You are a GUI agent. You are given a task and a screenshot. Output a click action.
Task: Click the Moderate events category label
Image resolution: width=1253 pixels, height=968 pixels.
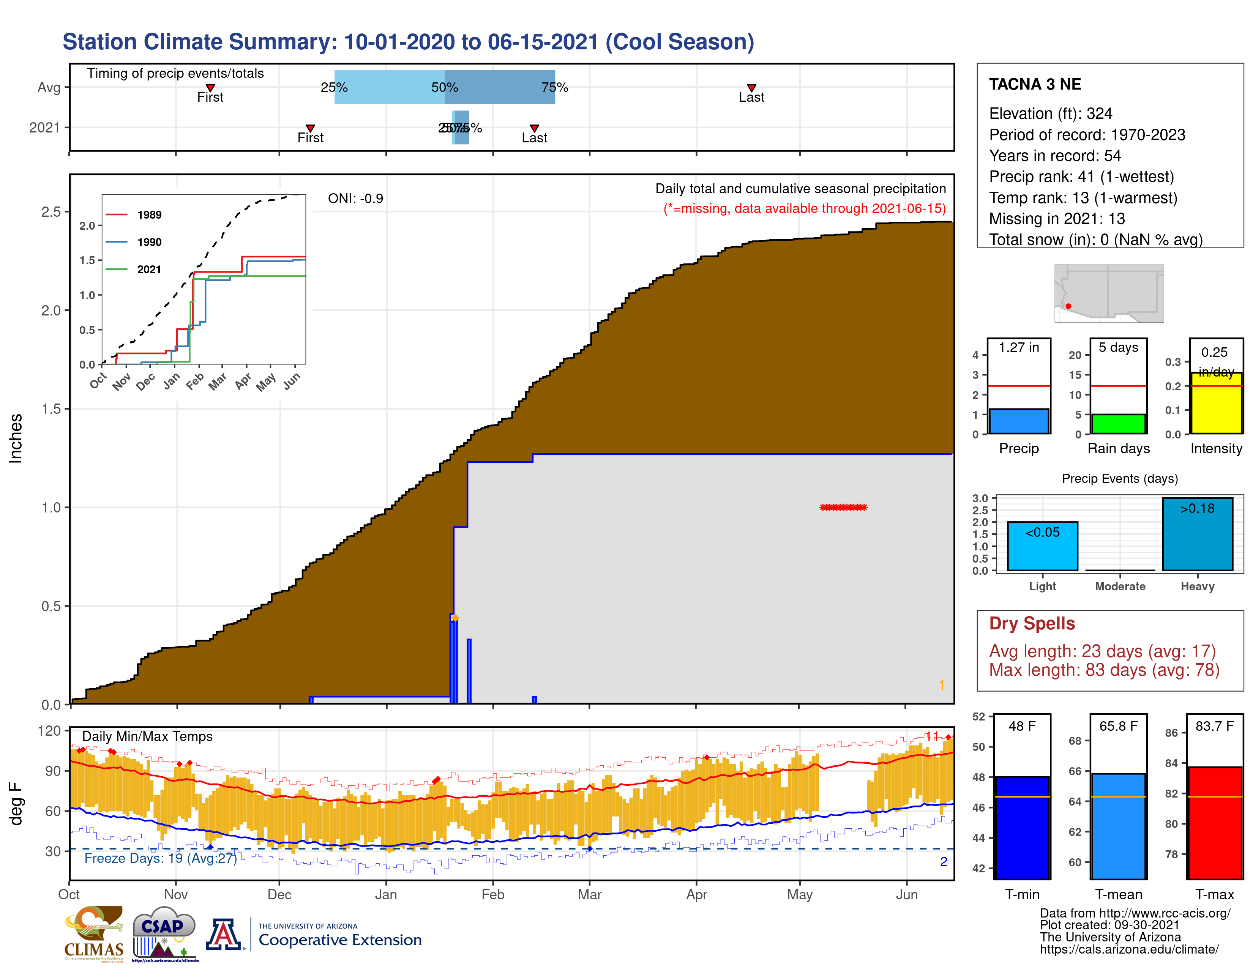click(x=1120, y=586)
